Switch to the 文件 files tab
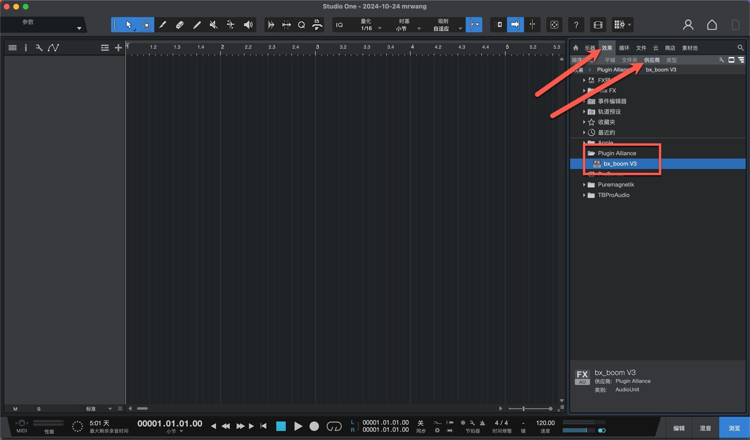The width and height of the screenshot is (750, 440). point(641,48)
